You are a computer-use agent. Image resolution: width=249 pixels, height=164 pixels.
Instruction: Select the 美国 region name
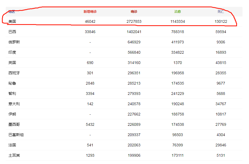[x=12, y=21]
